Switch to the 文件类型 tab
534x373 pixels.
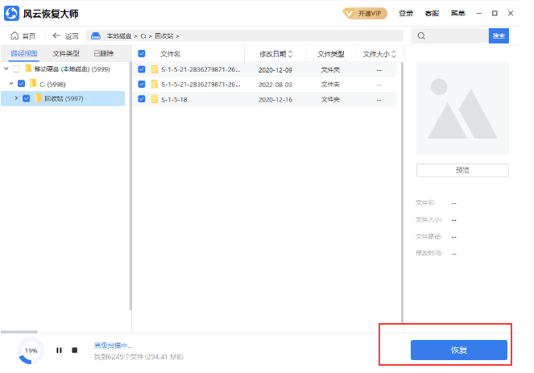point(66,54)
